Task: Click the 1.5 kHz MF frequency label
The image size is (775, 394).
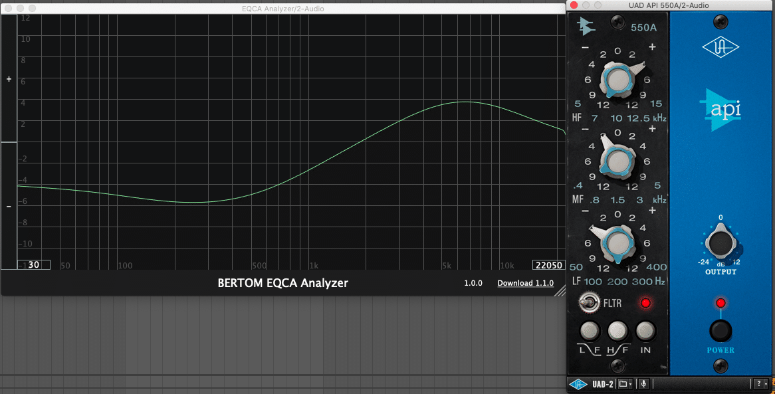Action: pyautogui.click(x=617, y=200)
